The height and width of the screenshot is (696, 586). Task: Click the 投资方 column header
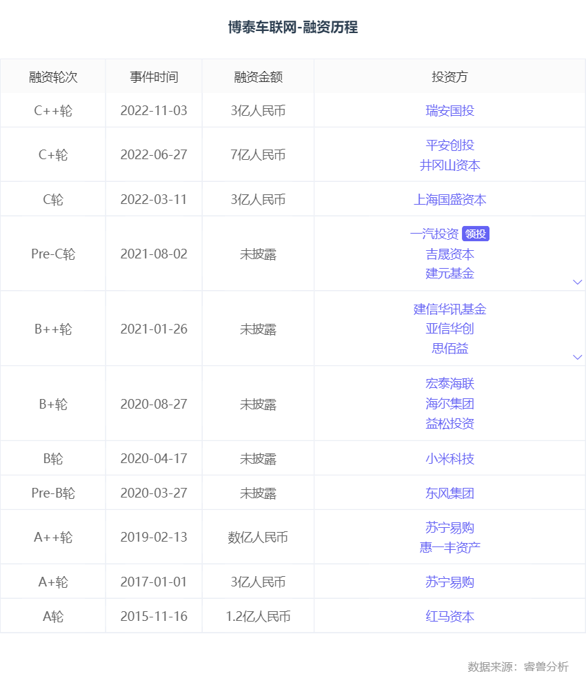tap(449, 76)
